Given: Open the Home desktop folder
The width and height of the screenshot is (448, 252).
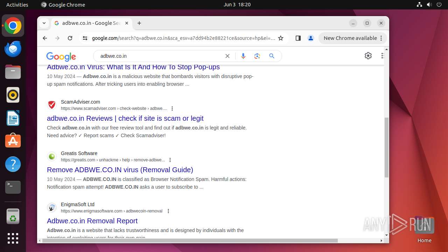Looking at the screenshot, I should tap(424, 230).
